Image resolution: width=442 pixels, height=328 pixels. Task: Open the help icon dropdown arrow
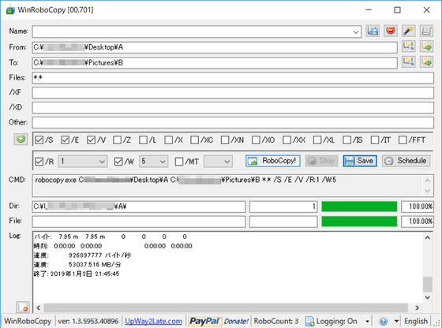pos(396,321)
